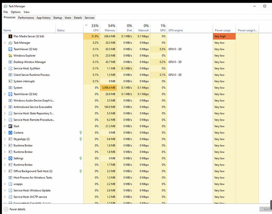Click the Host Process for Windows Tasks icon

[x=10, y=177]
